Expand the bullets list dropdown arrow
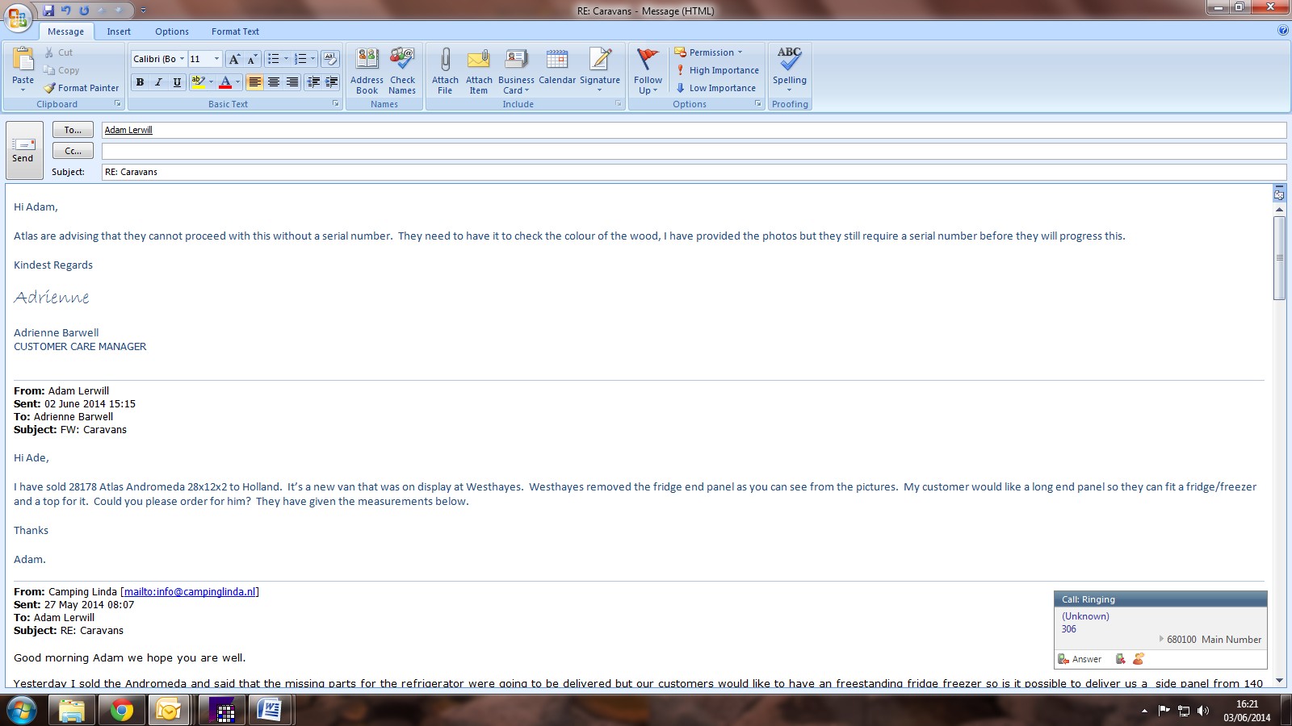 pyautogui.click(x=286, y=59)
